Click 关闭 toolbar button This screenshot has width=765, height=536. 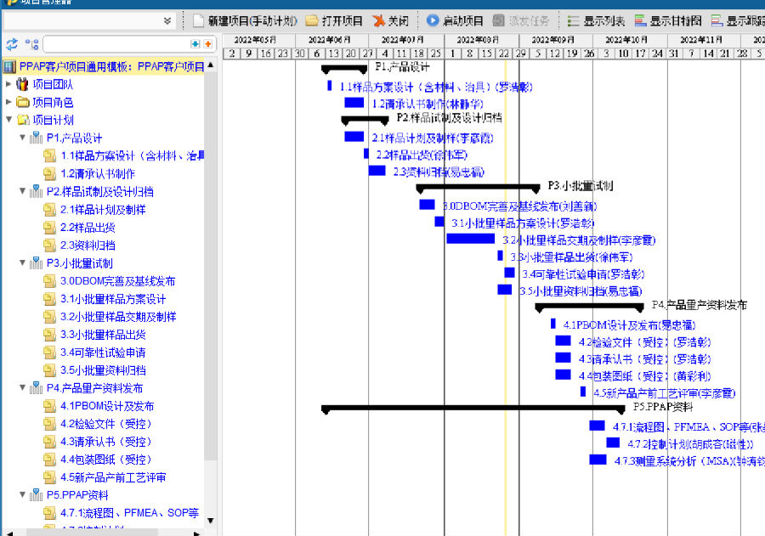tap(390, 21)
